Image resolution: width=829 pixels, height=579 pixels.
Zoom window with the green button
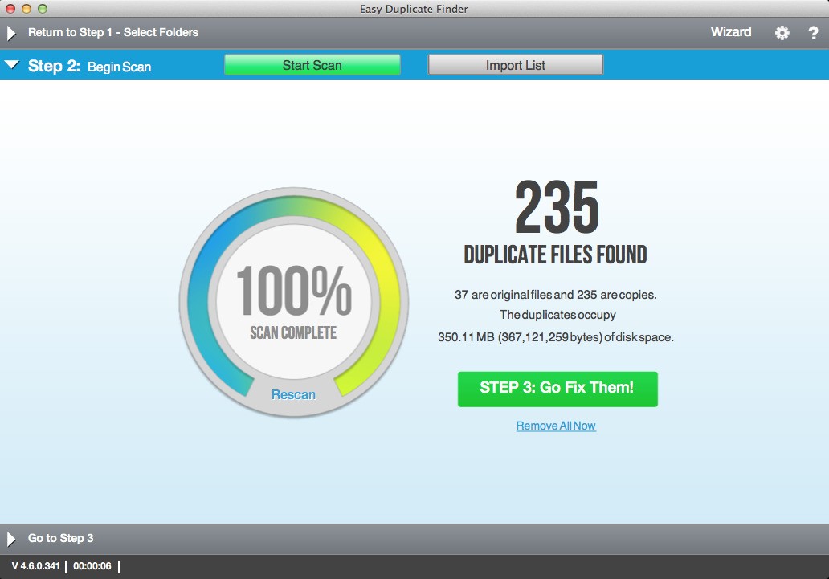pos(43,9)
